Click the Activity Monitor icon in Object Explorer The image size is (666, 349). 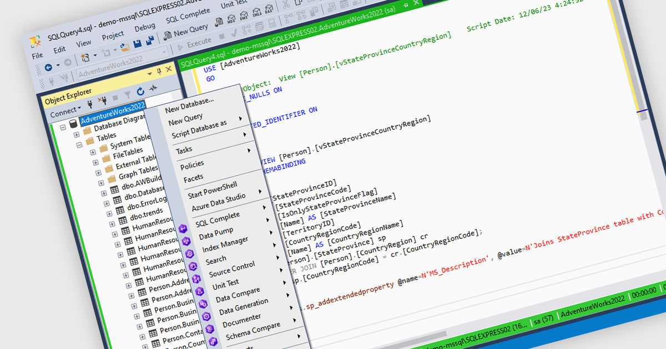tap(153, 88)
